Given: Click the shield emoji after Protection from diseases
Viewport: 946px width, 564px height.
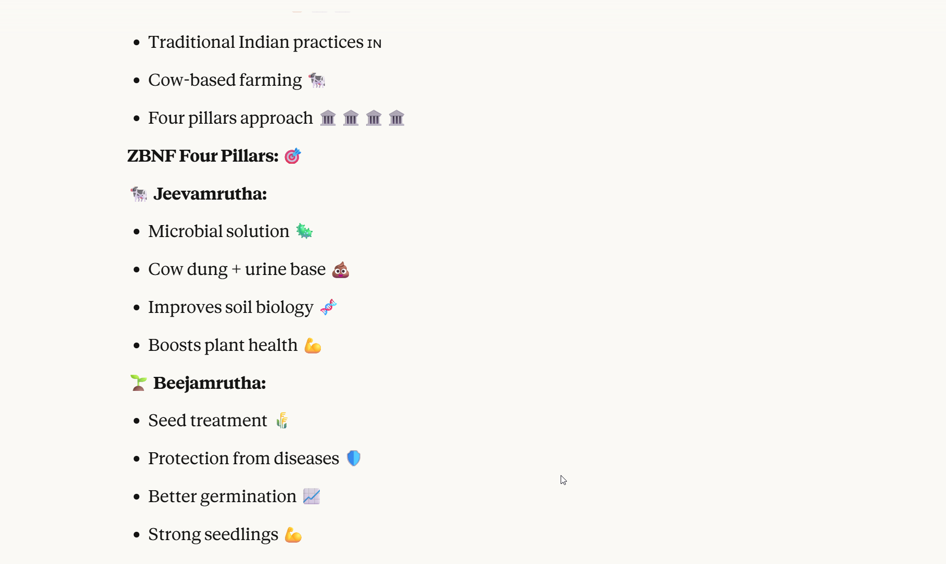Looking at the screenshot, I should click(x=354, y=458).
